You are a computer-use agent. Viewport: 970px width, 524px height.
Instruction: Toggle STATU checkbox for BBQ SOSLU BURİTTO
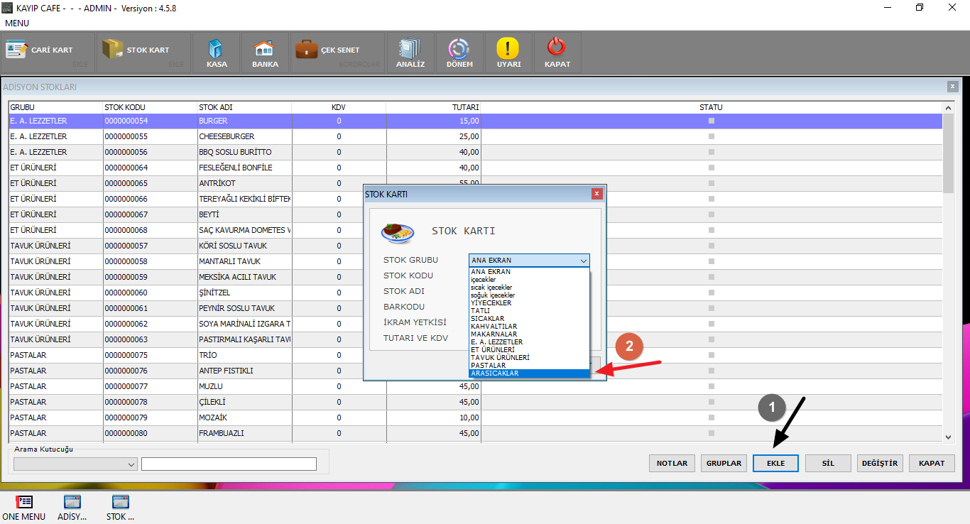tap(711, 152)
